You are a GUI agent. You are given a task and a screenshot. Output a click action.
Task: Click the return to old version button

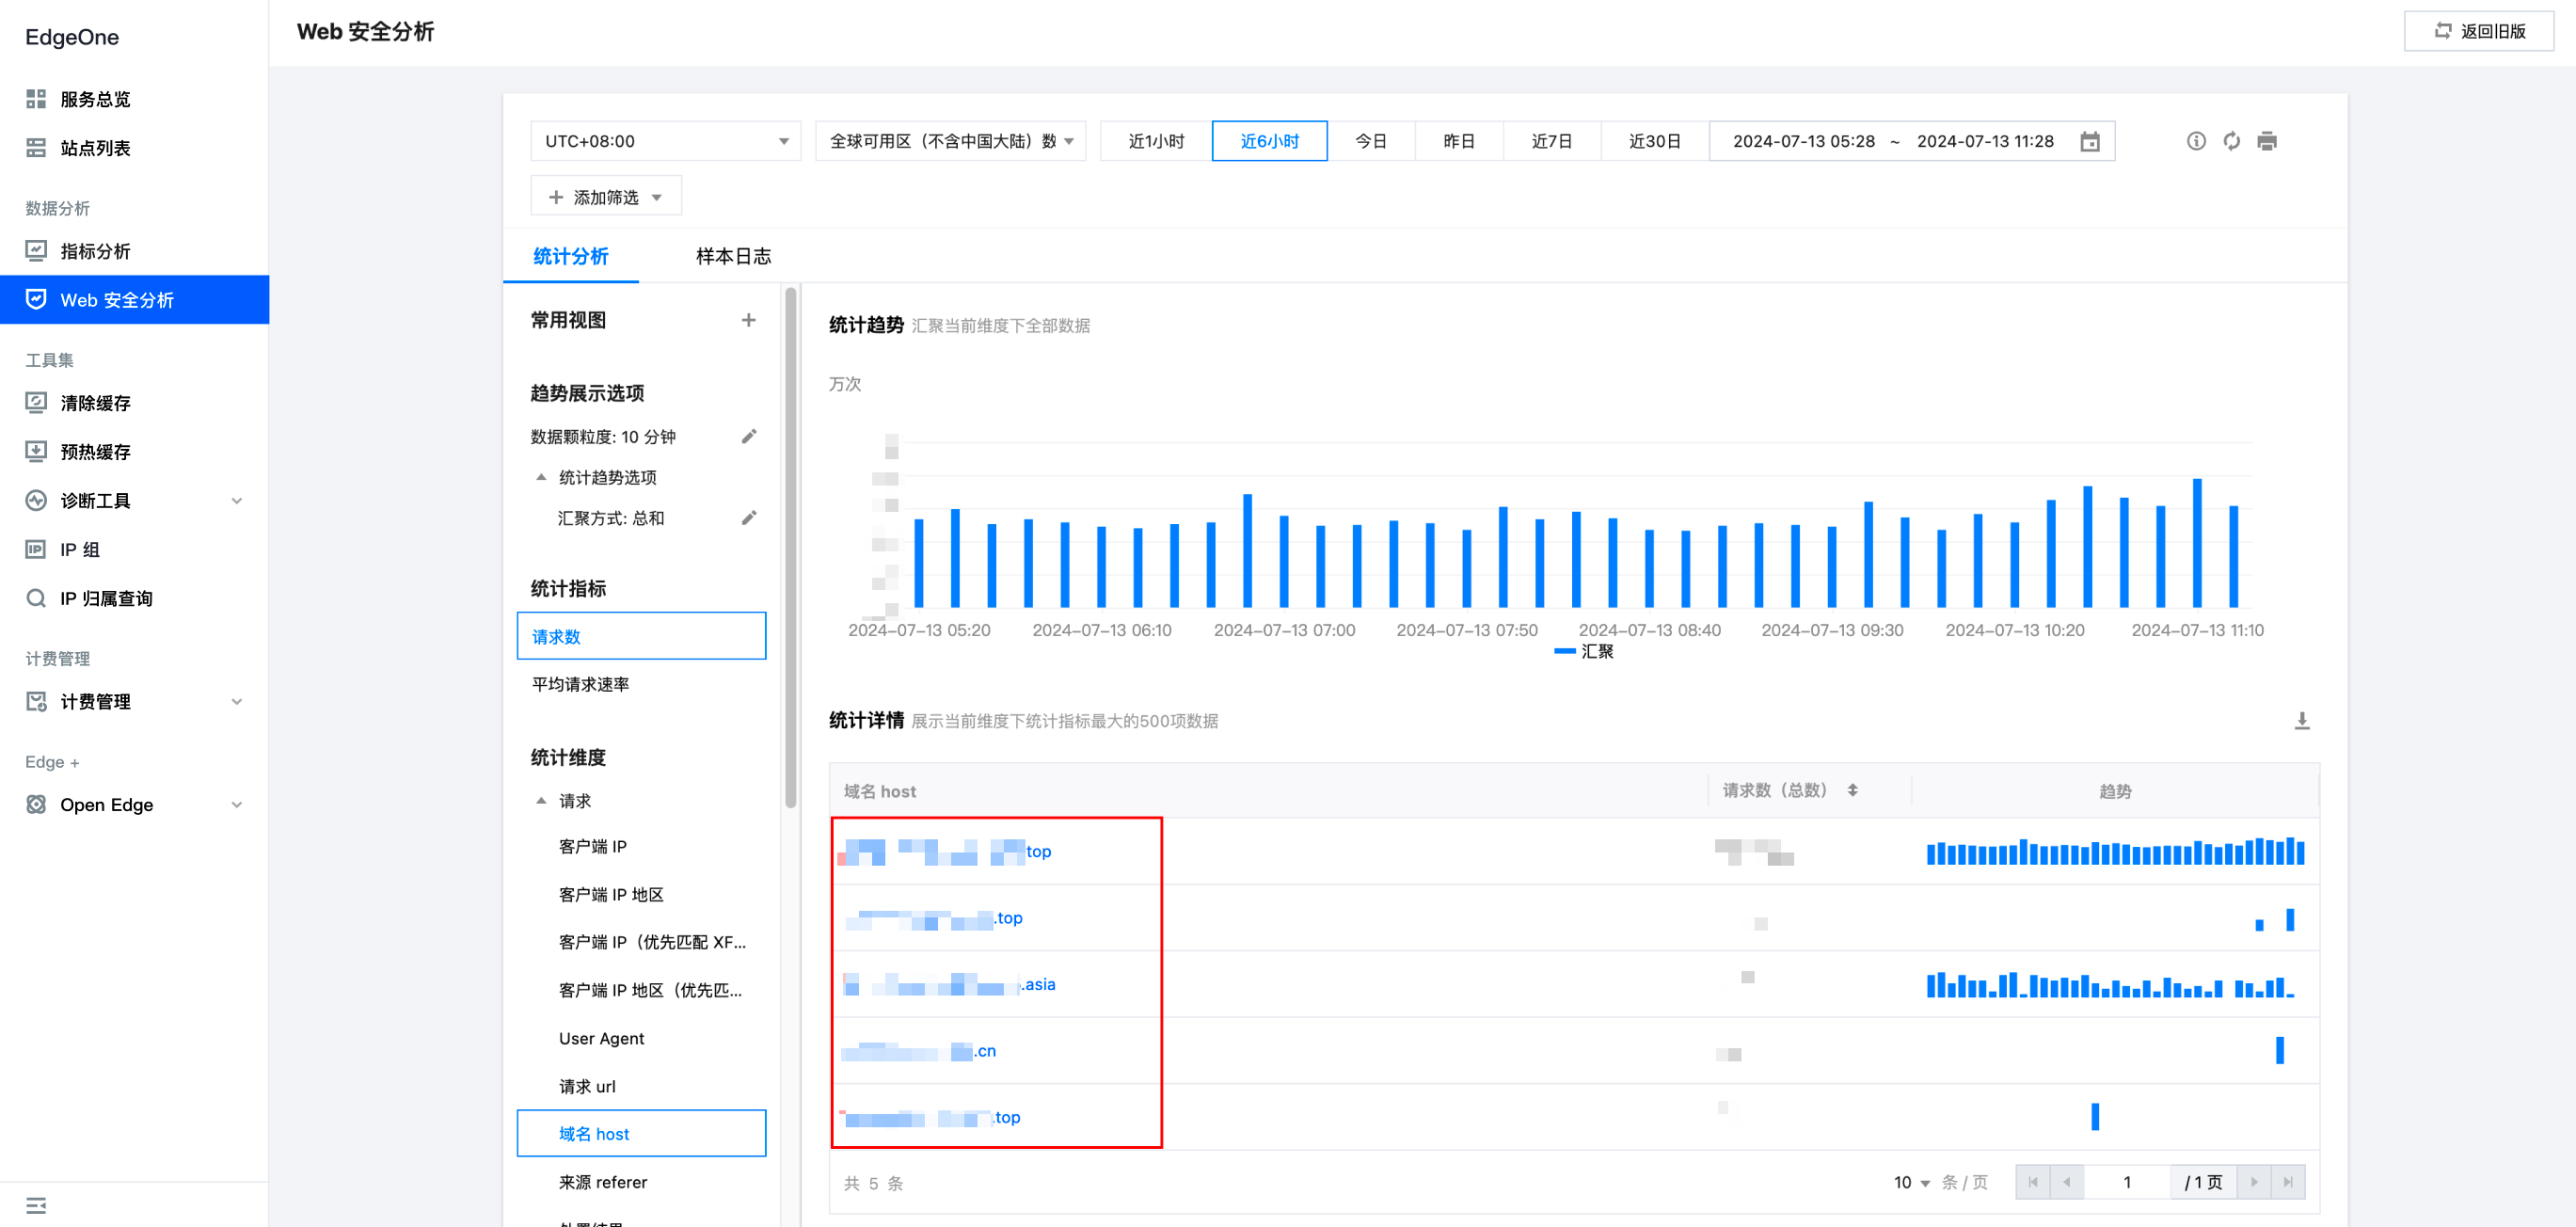pos(2478,31)
